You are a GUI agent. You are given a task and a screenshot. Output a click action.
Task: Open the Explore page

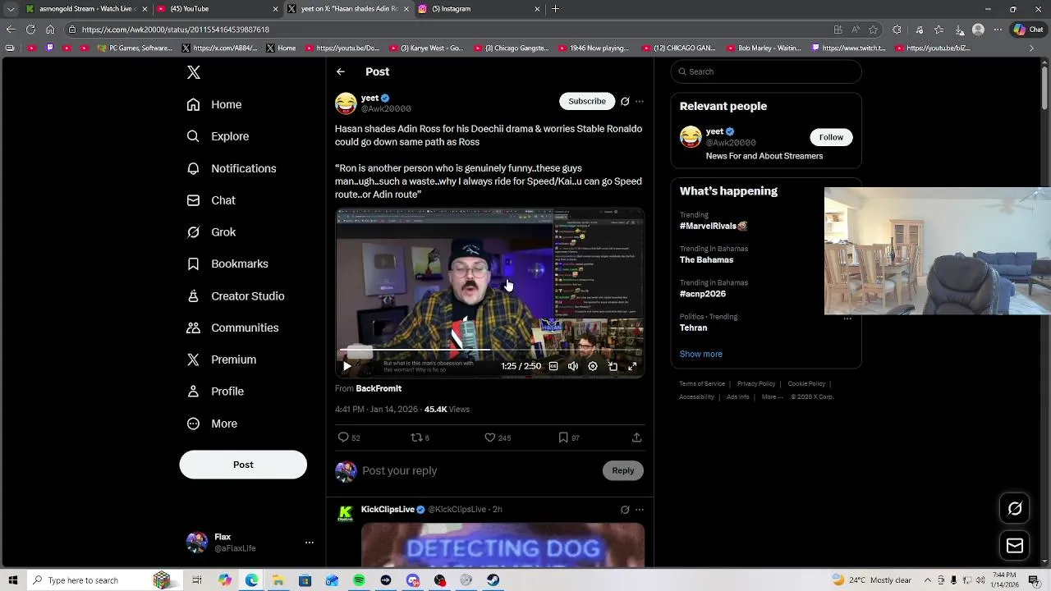click(218, 136)
